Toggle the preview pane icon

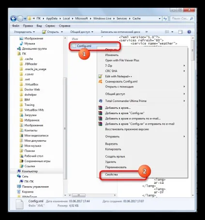pos(180,32)
